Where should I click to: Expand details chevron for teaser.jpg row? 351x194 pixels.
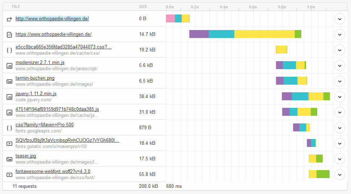[340, 159]
